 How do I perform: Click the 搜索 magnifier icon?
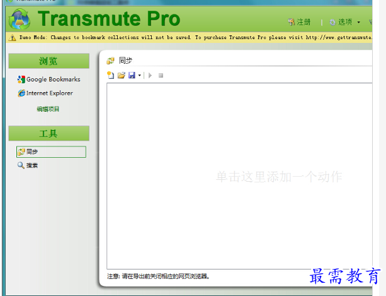tap(21, 165)
